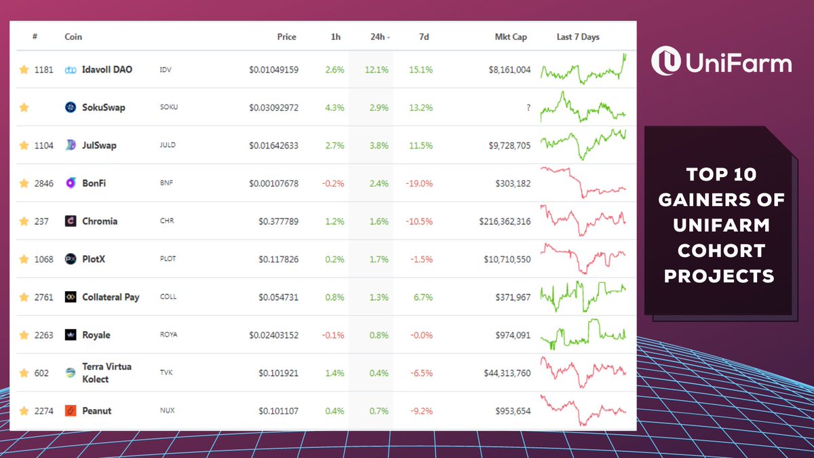This screenshot has height=458, width=814.
Task: View BonFi 7-day sparkline chart
Action: tap(583, 183)
